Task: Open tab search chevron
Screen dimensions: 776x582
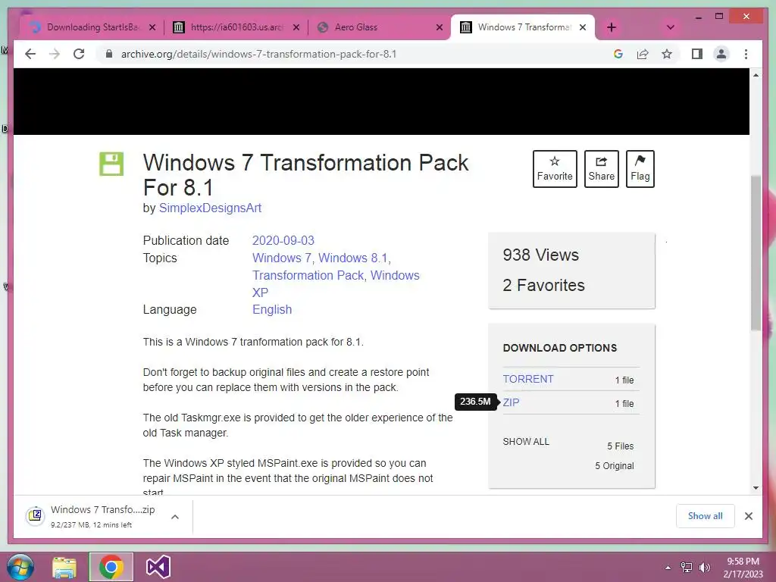Action: point(671,27)
